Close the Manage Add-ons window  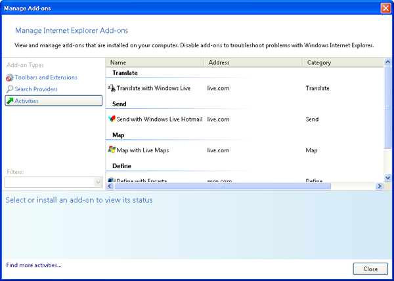[x=385, y=9]
